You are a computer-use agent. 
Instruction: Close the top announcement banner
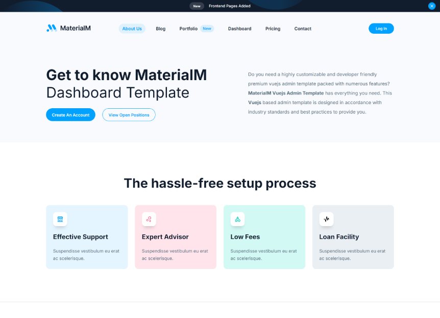tap(432, 6)
